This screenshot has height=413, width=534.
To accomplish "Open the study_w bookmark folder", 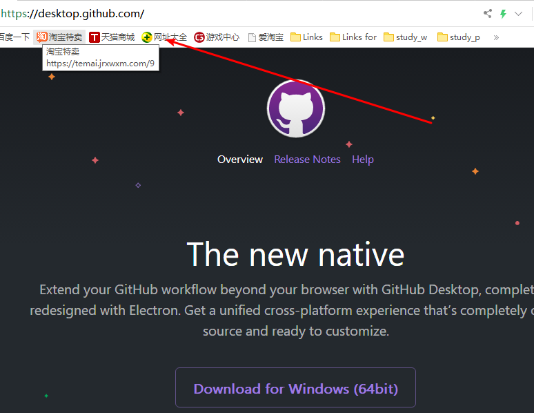I will tap(405, 37).
